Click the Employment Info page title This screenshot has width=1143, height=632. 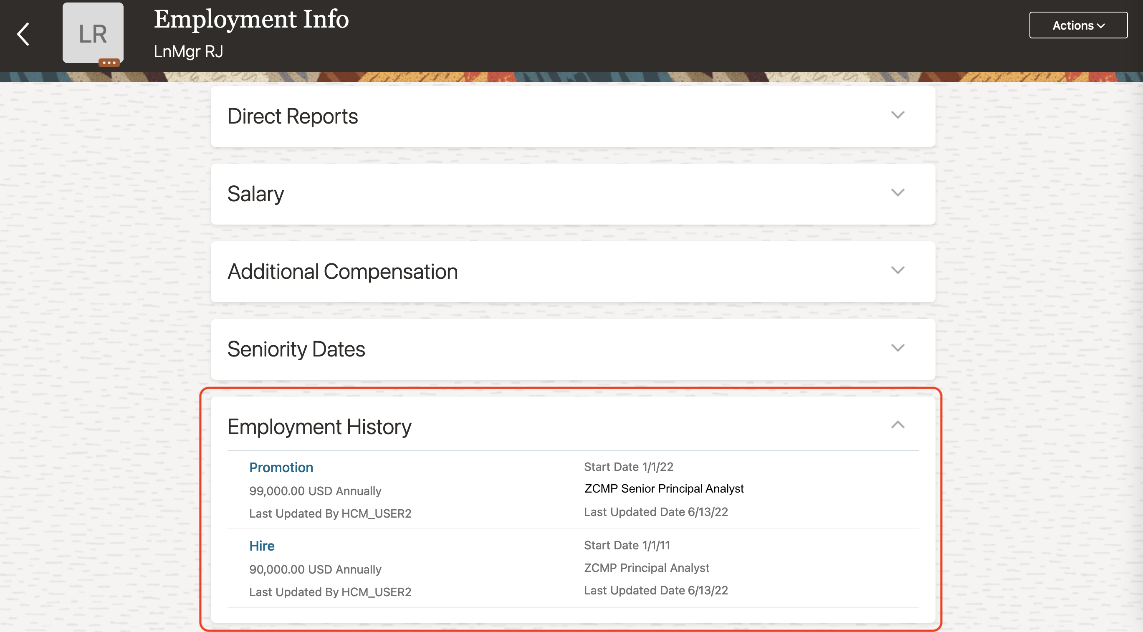click(x=251, y=20)
